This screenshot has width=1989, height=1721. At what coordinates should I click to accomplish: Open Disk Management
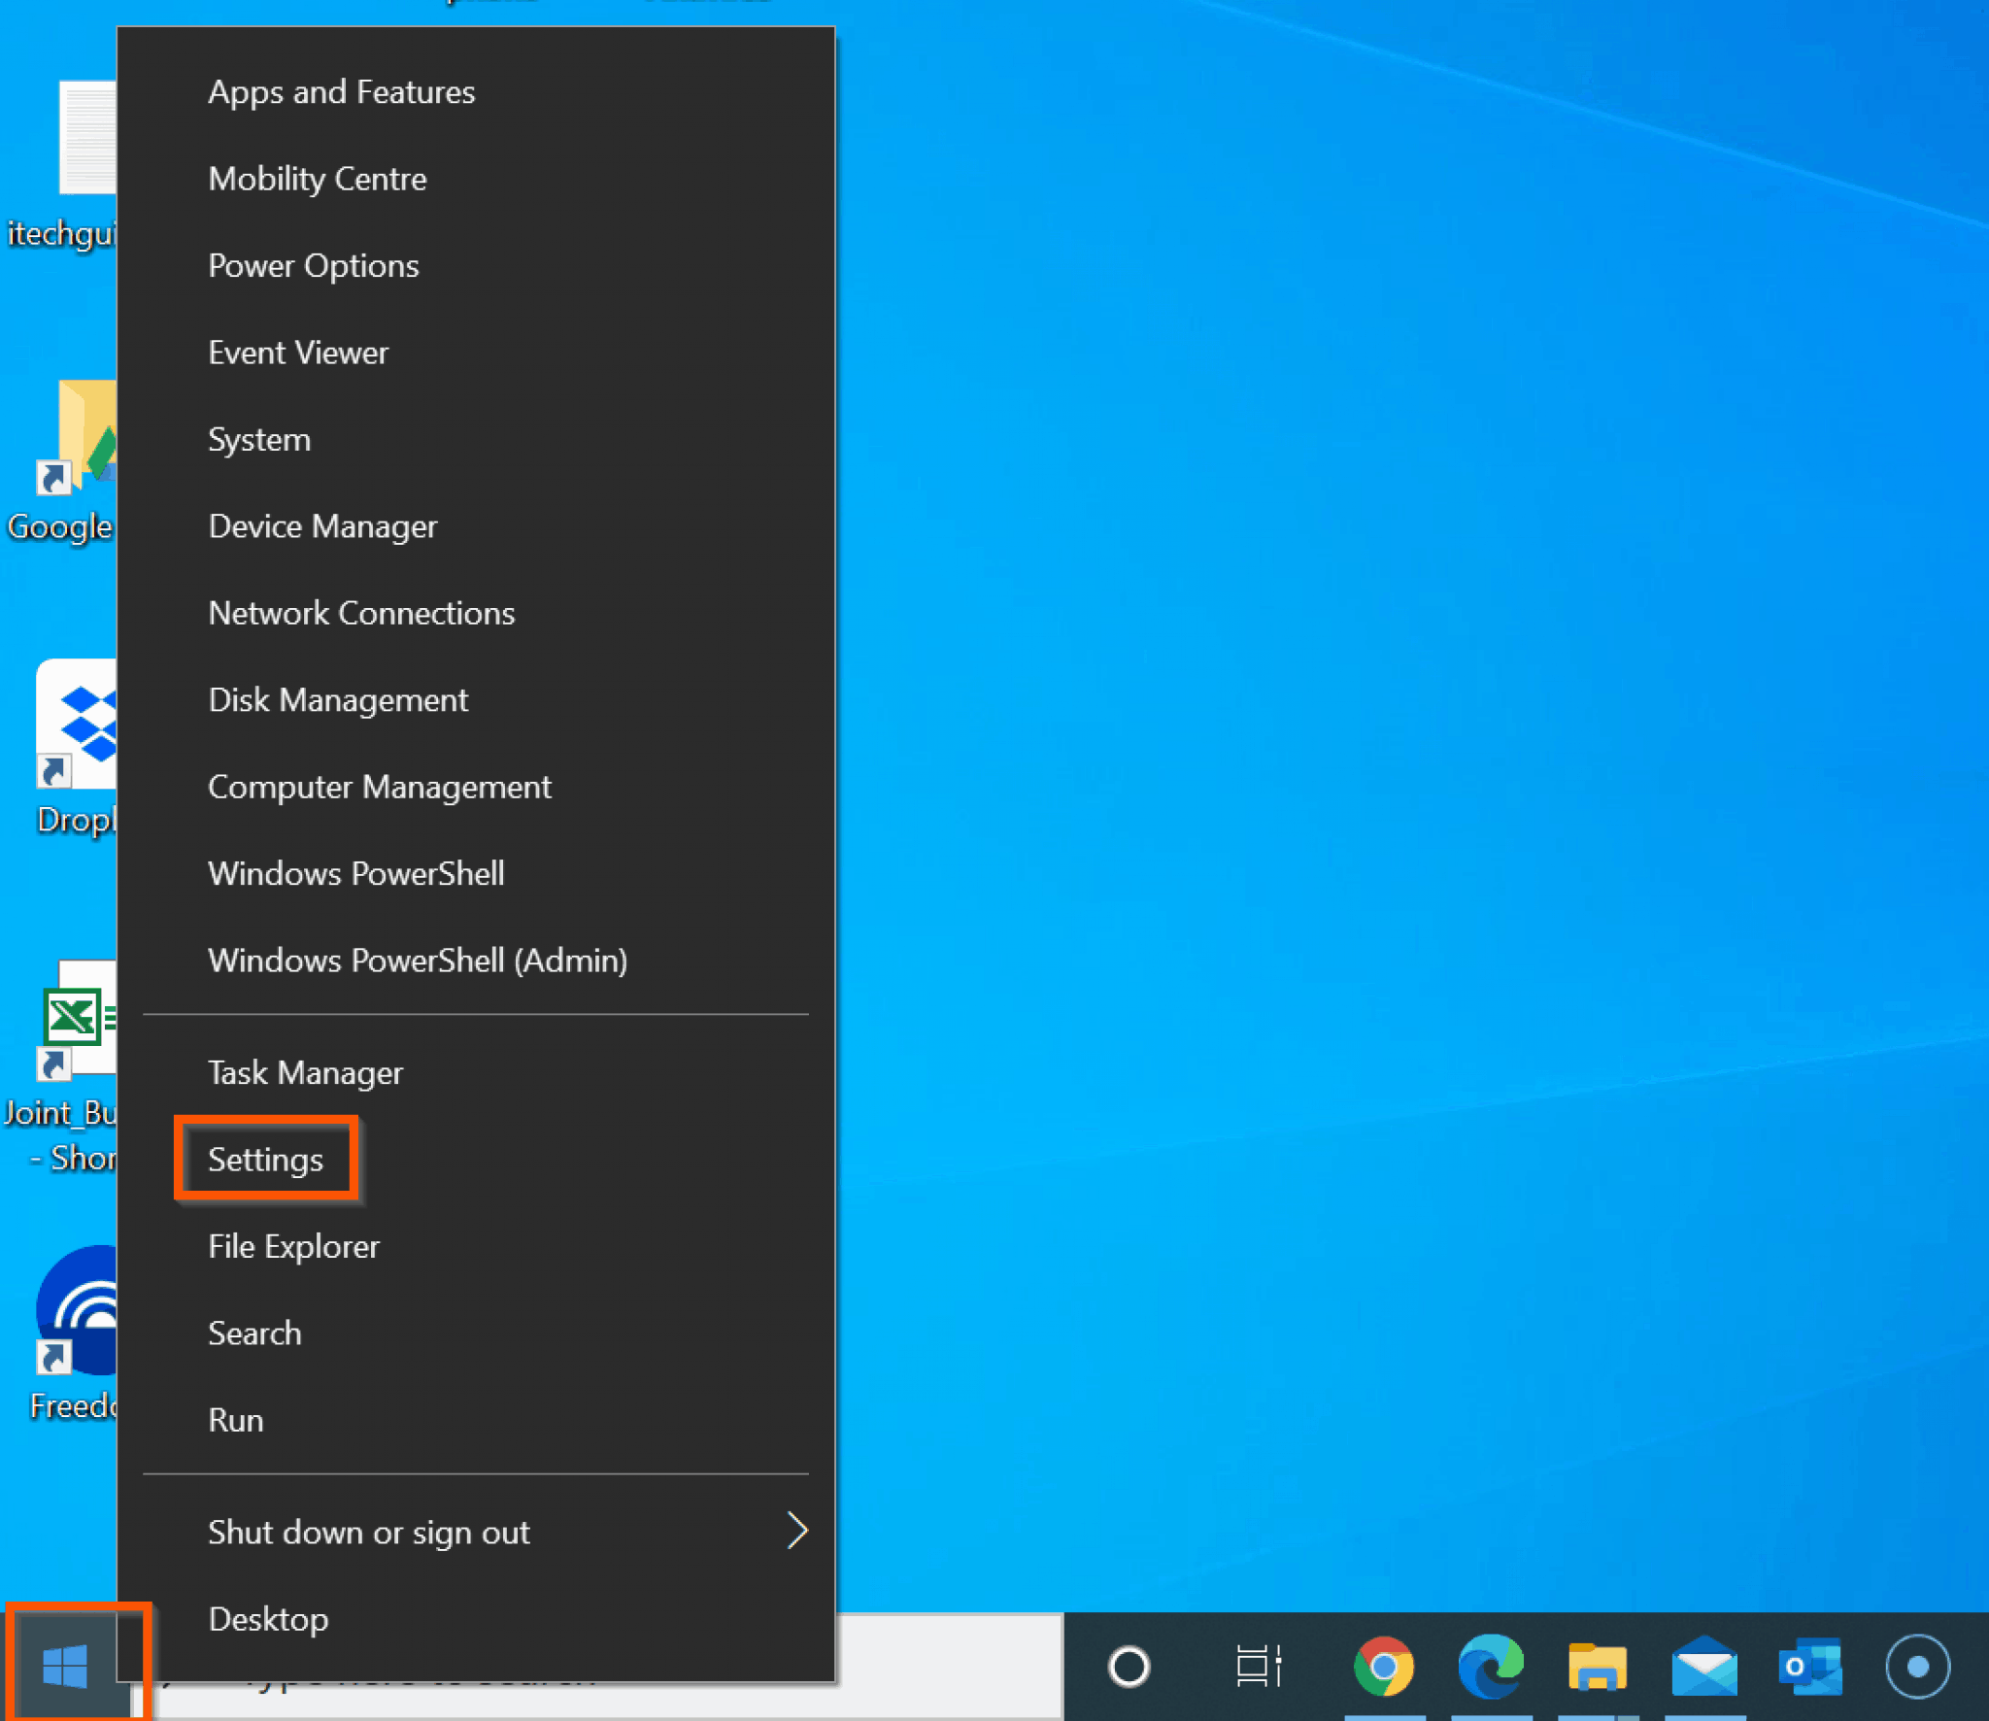coord(476,700)
